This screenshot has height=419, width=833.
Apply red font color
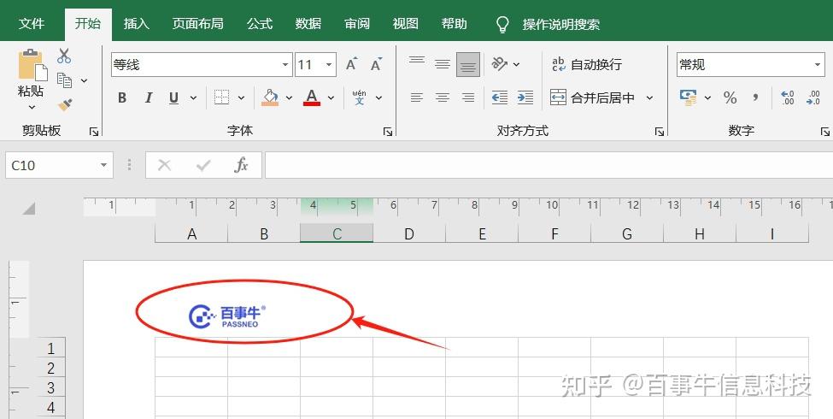tap(312, 97)
